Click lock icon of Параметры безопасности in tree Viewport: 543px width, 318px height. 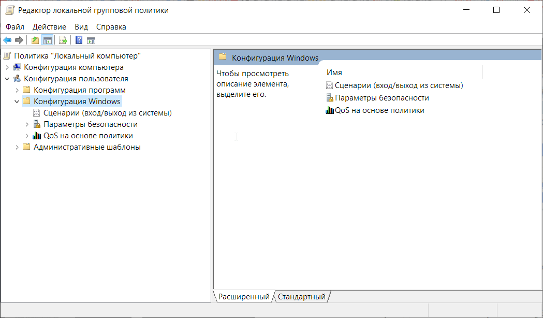[x=37, y=124]
